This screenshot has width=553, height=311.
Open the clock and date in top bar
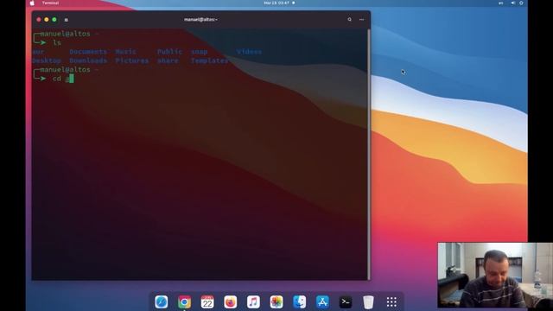(x=276, y=3)
